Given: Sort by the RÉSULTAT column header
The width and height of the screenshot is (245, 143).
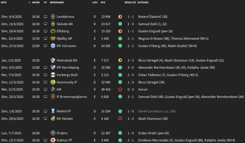Looking at the screenshot, I should tap(130, 2).
